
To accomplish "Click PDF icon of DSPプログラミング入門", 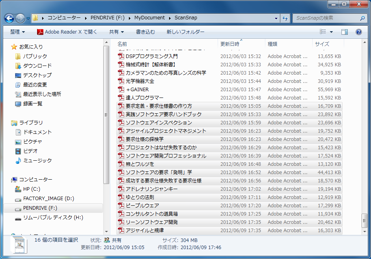I will pos(121,56).
